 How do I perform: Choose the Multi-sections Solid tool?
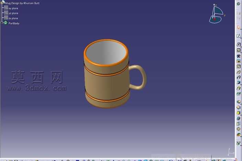point(239,88)
